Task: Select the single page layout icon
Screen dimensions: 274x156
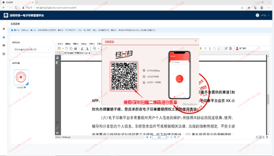Action: point(257,137)
